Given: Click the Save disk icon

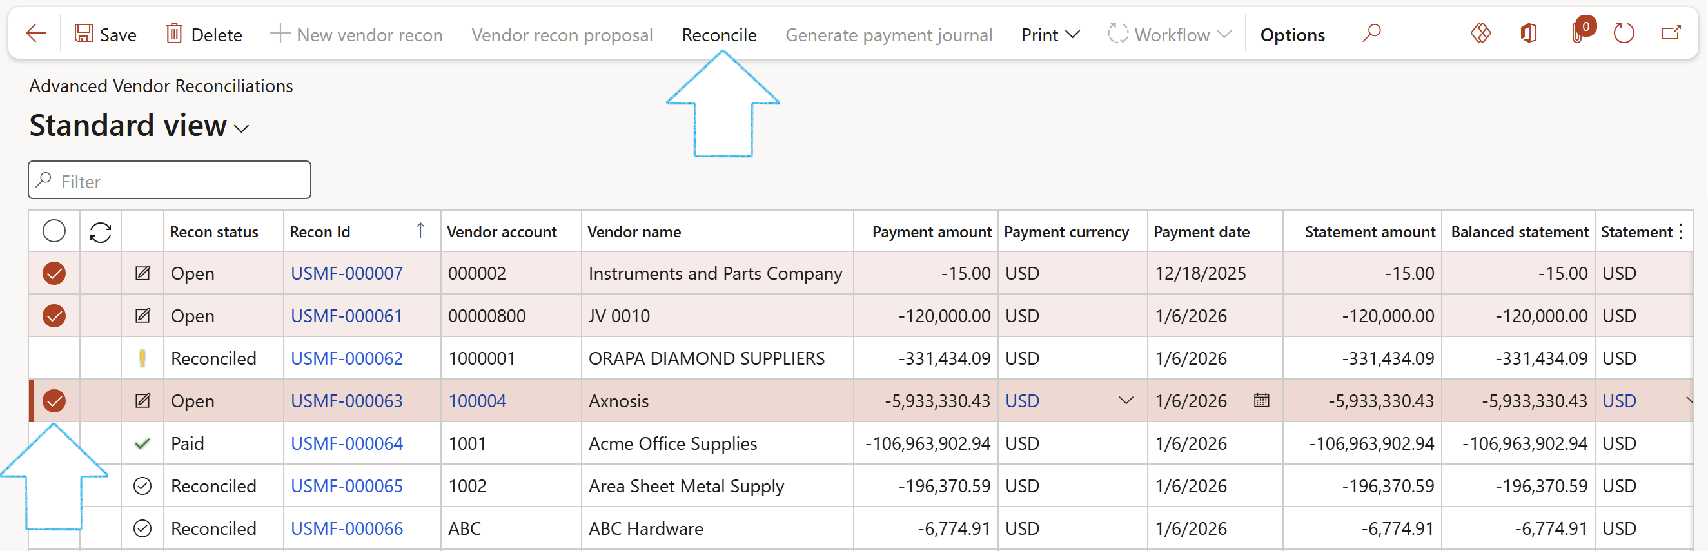Looking at the screenshot, I should click(x=84, y=33).
